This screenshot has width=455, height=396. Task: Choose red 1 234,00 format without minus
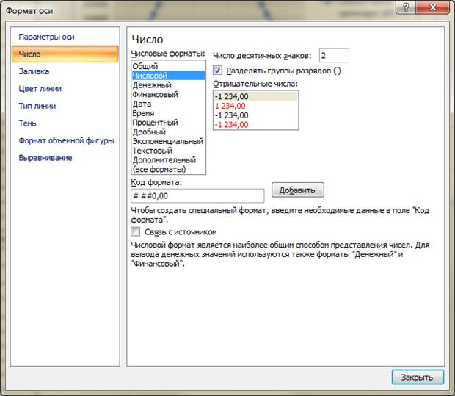(x=255, y=106)
